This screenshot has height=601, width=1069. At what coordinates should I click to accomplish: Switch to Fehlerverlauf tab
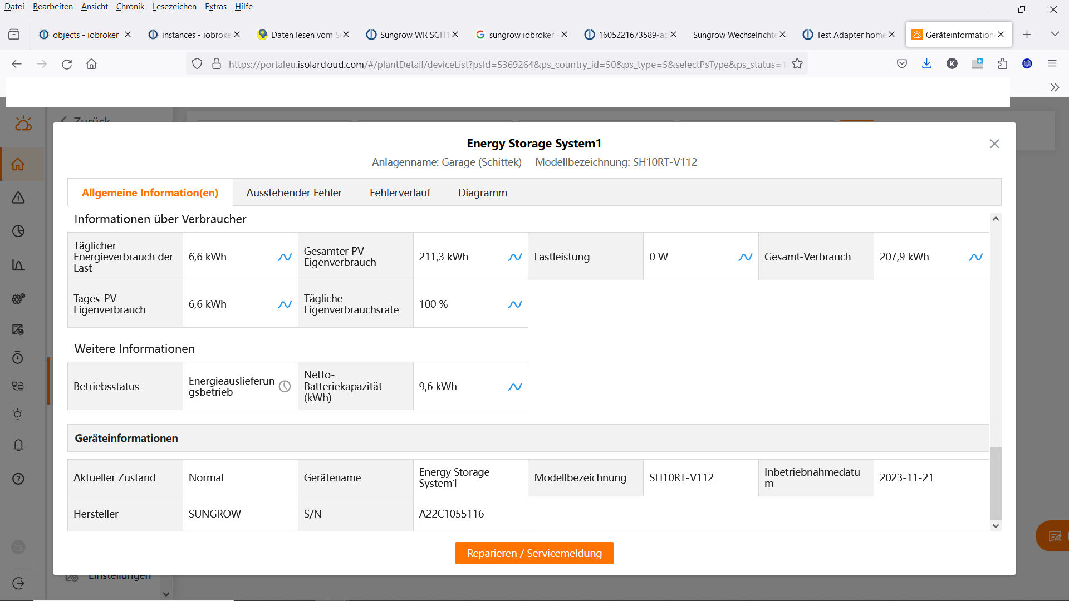(x=400, y=193)
